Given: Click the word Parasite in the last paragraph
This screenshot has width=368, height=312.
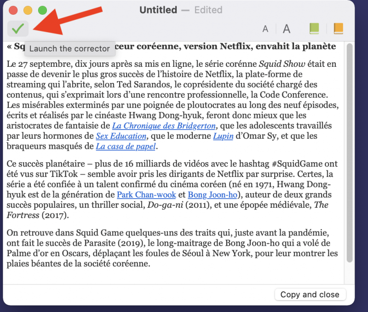Looking at the screenshot, I should click(x=100, y=243).
